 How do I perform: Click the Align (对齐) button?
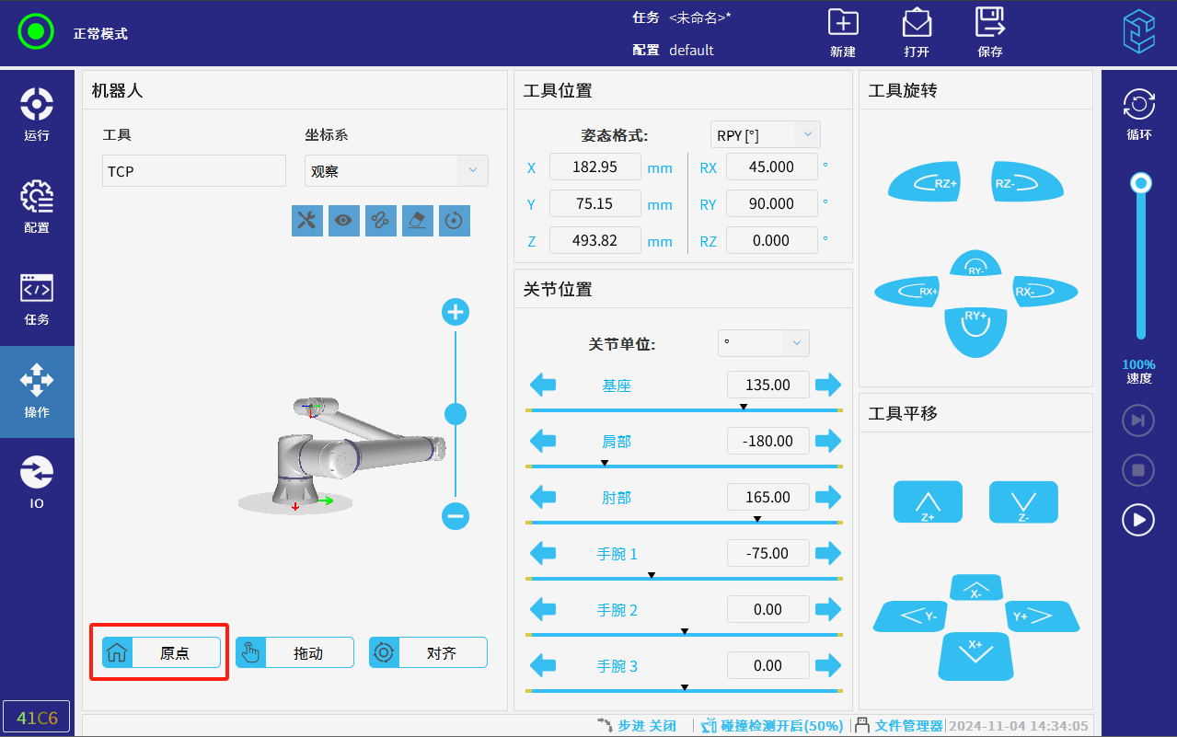[428, 652]
